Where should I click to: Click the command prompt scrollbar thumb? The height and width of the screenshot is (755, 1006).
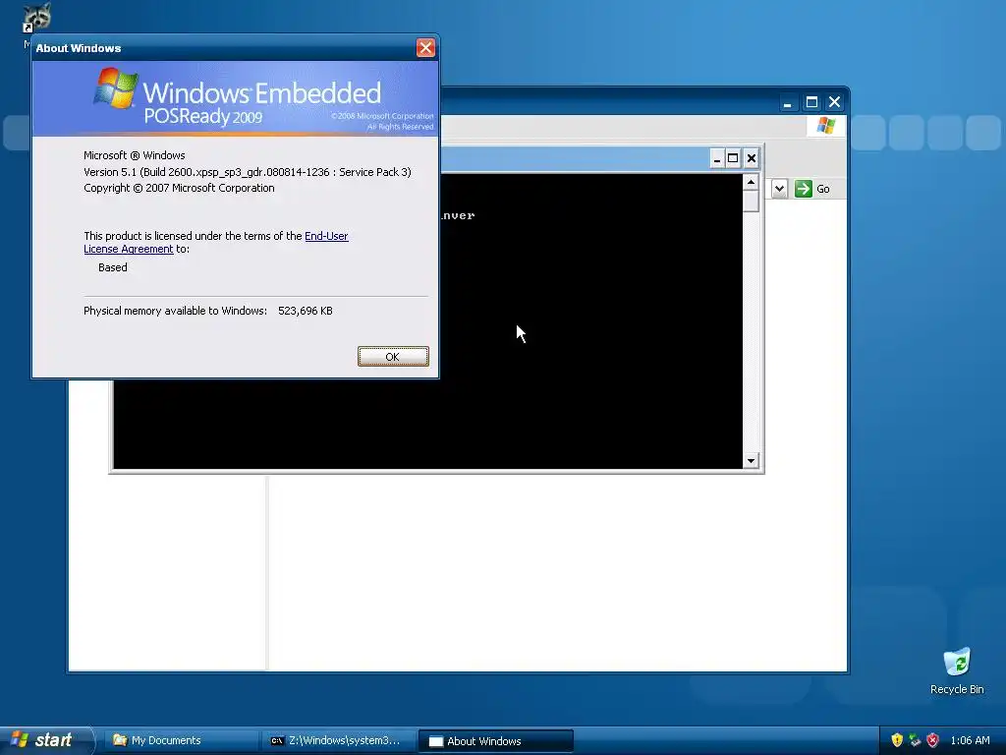(x=751, y=201)
